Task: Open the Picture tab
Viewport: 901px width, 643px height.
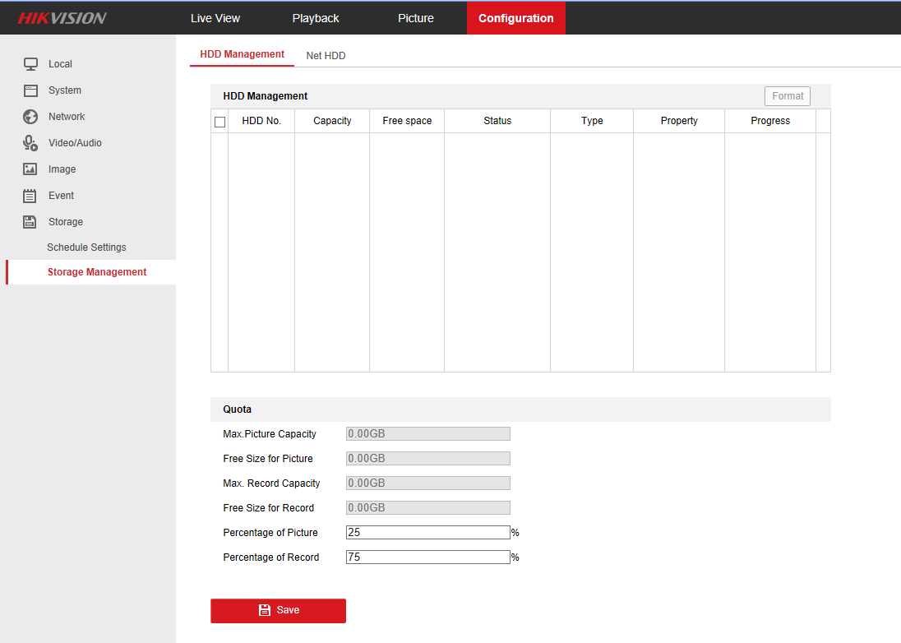Action: [x=416, y=18]
